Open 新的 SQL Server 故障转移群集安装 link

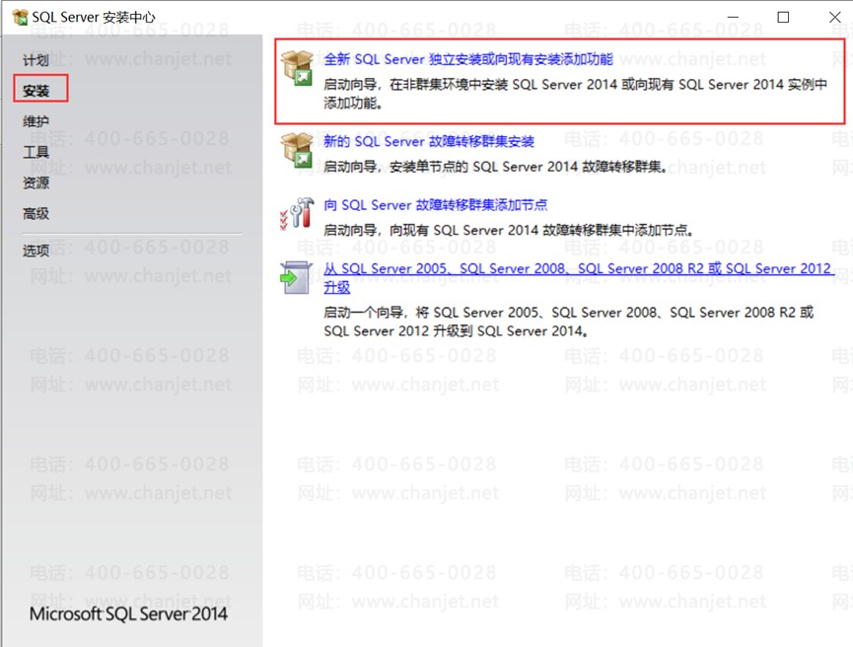point(429,141)
